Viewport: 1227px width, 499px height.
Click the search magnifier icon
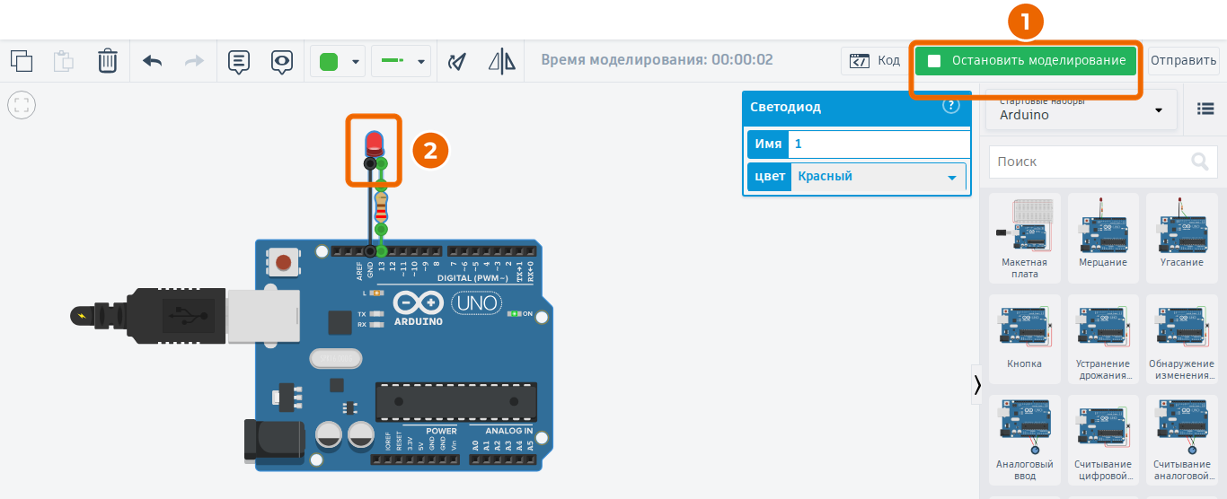[1199, 162]
